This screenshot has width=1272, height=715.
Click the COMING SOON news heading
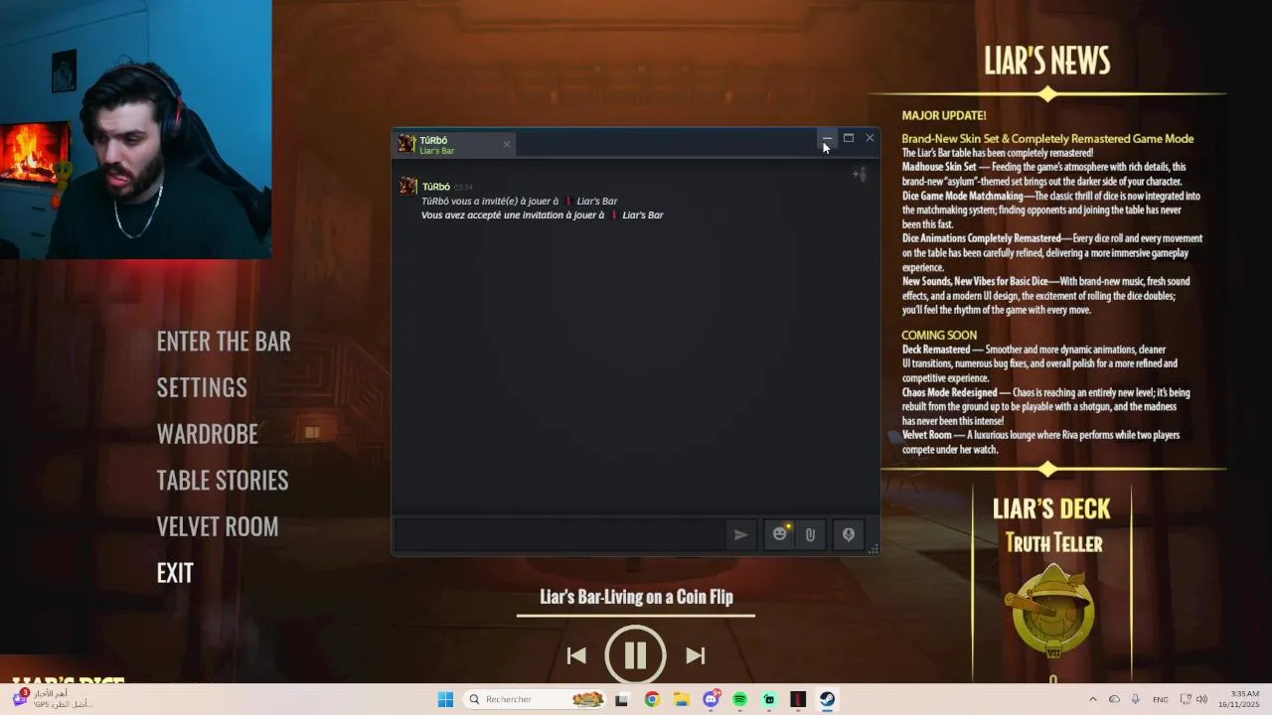coord(939,336)
